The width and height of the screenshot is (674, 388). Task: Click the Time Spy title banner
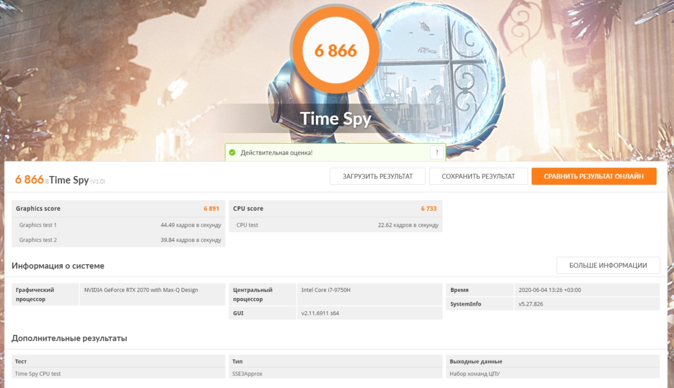(x=336, y=119)
